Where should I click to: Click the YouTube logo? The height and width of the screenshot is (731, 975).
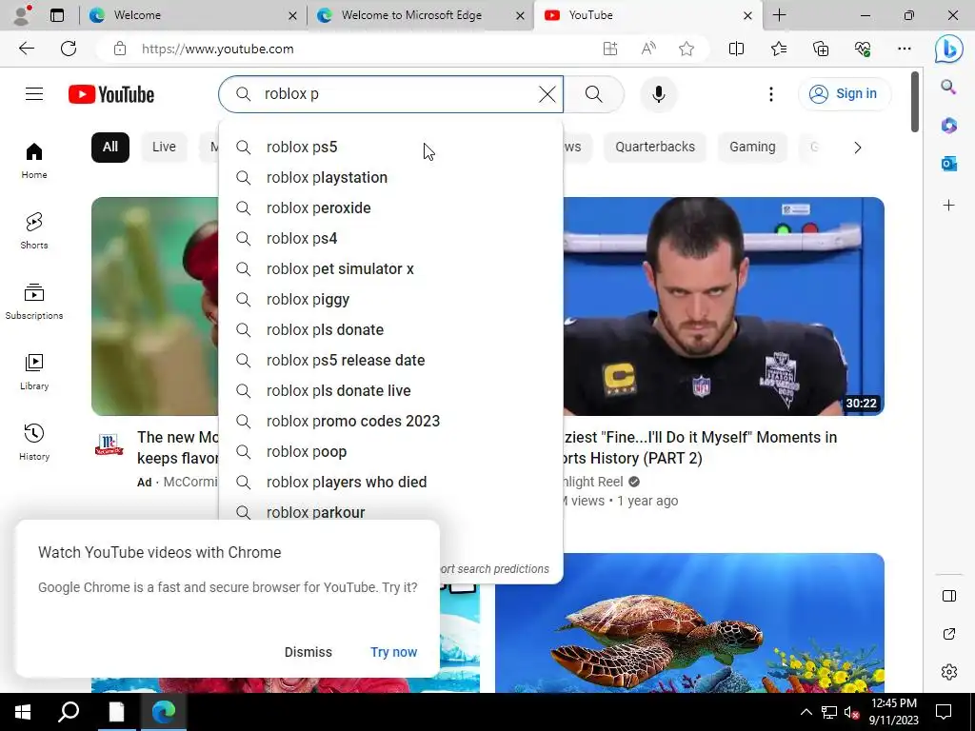click(111, 94)
